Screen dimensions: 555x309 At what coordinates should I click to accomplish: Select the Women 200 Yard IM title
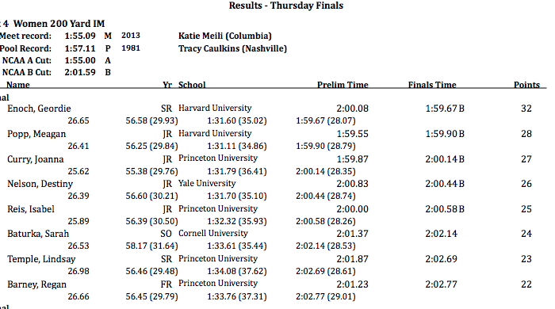59,24
